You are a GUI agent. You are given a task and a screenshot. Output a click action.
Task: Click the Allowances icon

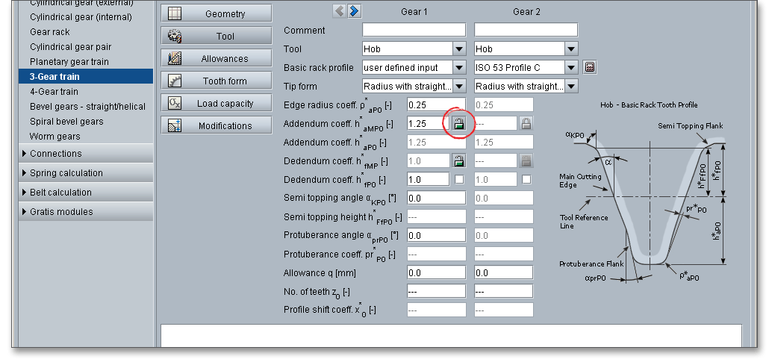click(x=175, y=58)
